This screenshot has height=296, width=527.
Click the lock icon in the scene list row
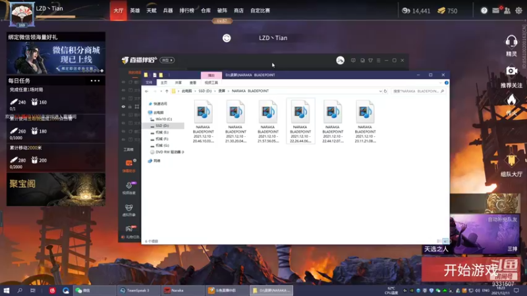coord(130,107)
